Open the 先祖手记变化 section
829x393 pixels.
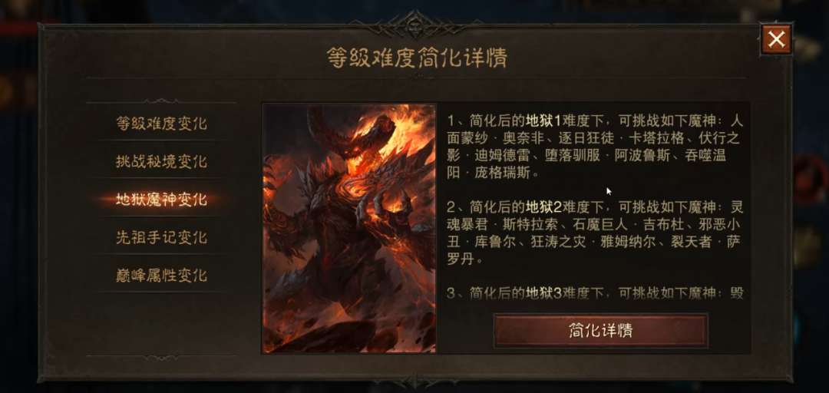click(161, 237)
